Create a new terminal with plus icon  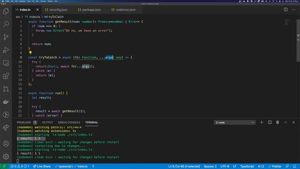pos(262,122)
